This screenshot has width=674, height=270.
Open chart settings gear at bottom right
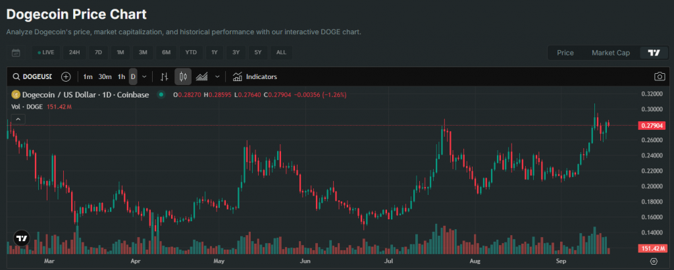[x=654, y=261]
